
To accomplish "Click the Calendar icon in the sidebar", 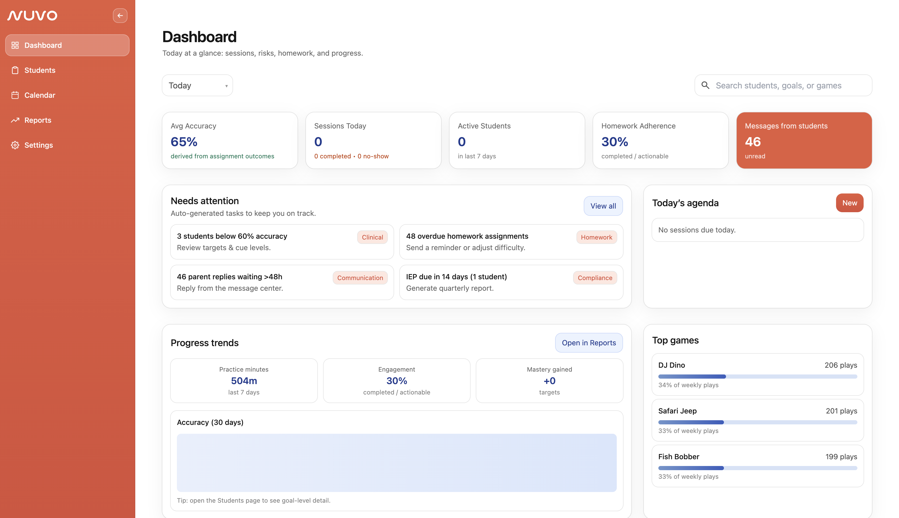I will (x=15, y=95).
